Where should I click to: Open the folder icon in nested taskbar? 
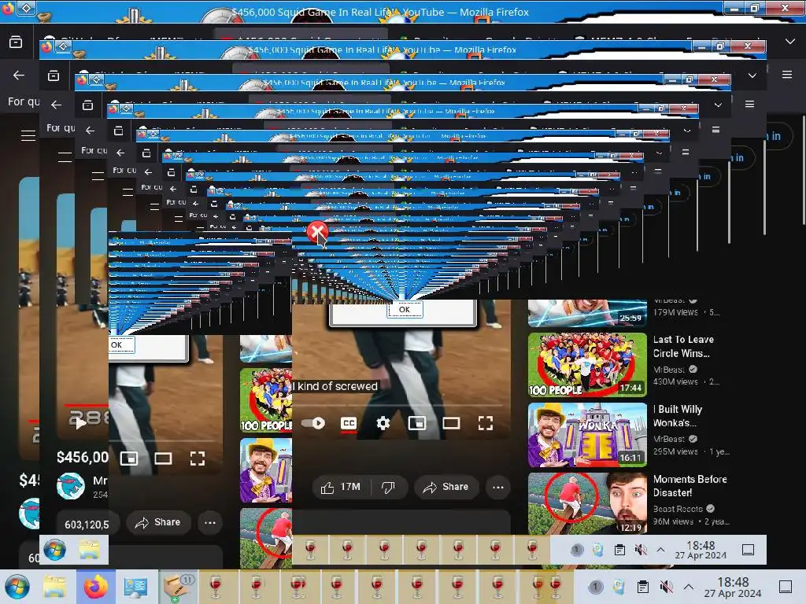click(x=89, y=550)
